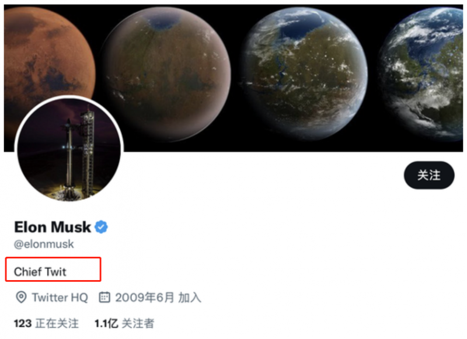Click the blue verified badge icon
The image size is (467, 339).
(x=102, y=227)
